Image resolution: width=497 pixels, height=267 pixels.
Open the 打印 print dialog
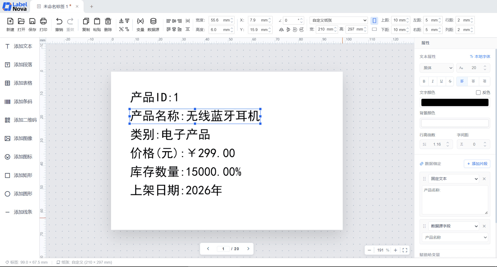43,25
